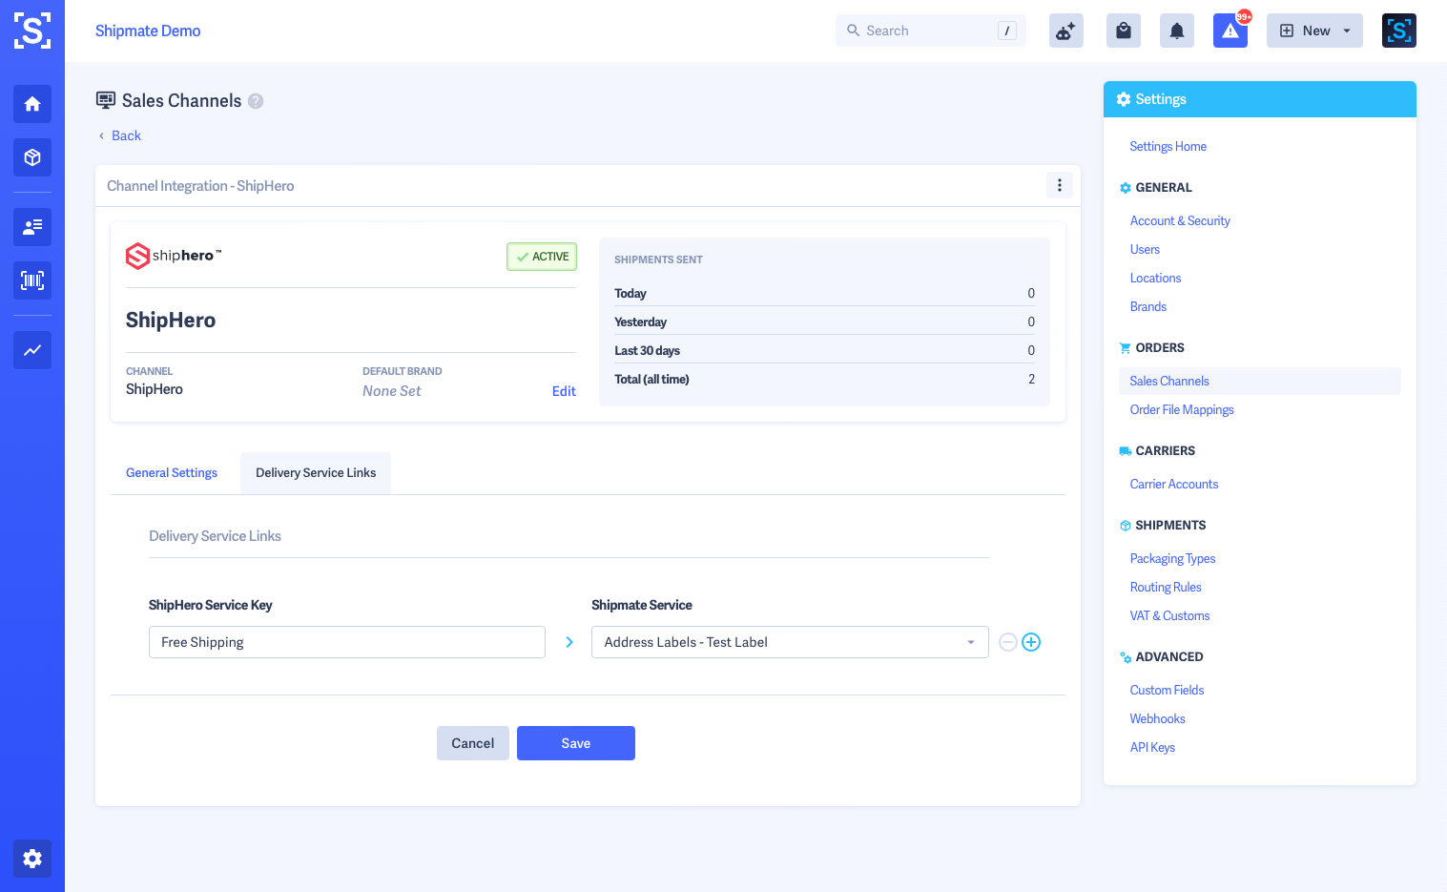Open Packaging Types settings
1447x892 pixels.
[1172, 558]
